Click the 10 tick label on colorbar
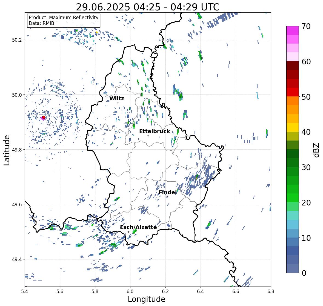 [x=306, y=238]
